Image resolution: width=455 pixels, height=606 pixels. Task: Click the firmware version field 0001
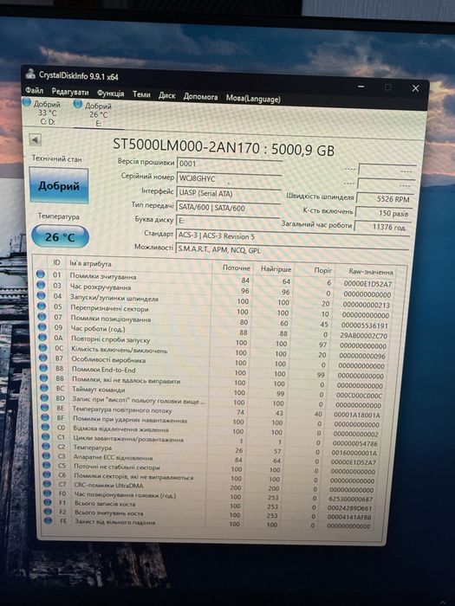pos(230,164)
